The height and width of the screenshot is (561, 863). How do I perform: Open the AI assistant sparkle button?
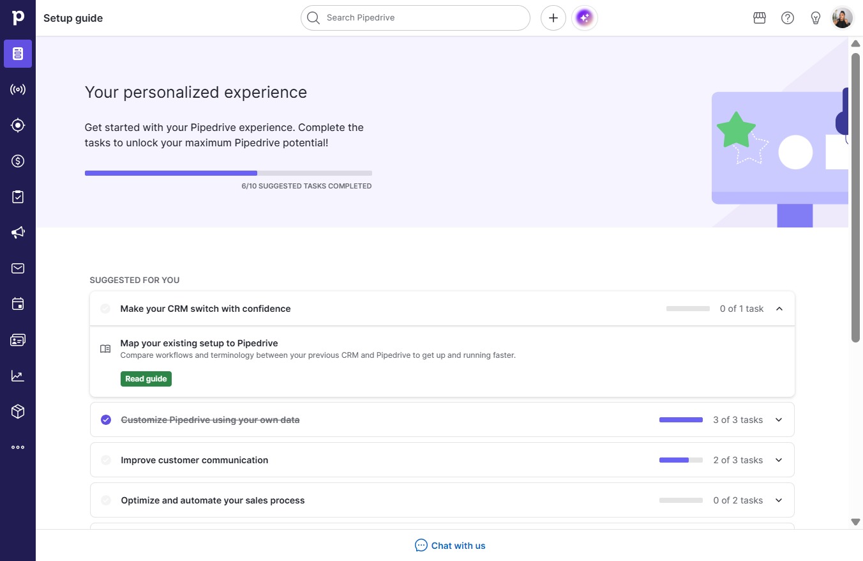coord(584,18)
